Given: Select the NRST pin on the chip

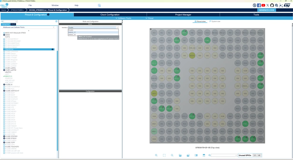Looking at the screenshot, I should click(154, 93).
